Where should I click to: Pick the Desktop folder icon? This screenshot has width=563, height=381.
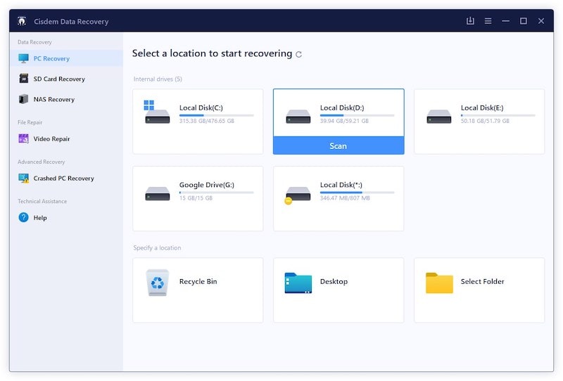pos(298,283)
